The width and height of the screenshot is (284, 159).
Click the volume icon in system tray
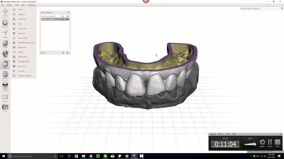click(x=265, y=156)
